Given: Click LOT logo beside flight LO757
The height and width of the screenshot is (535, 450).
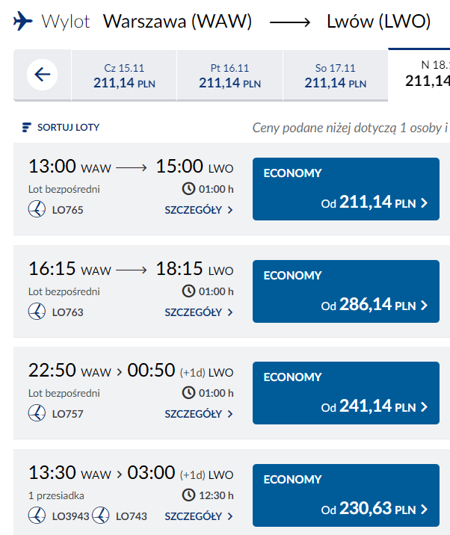Looking at the screenshot, I should [37, 413].
